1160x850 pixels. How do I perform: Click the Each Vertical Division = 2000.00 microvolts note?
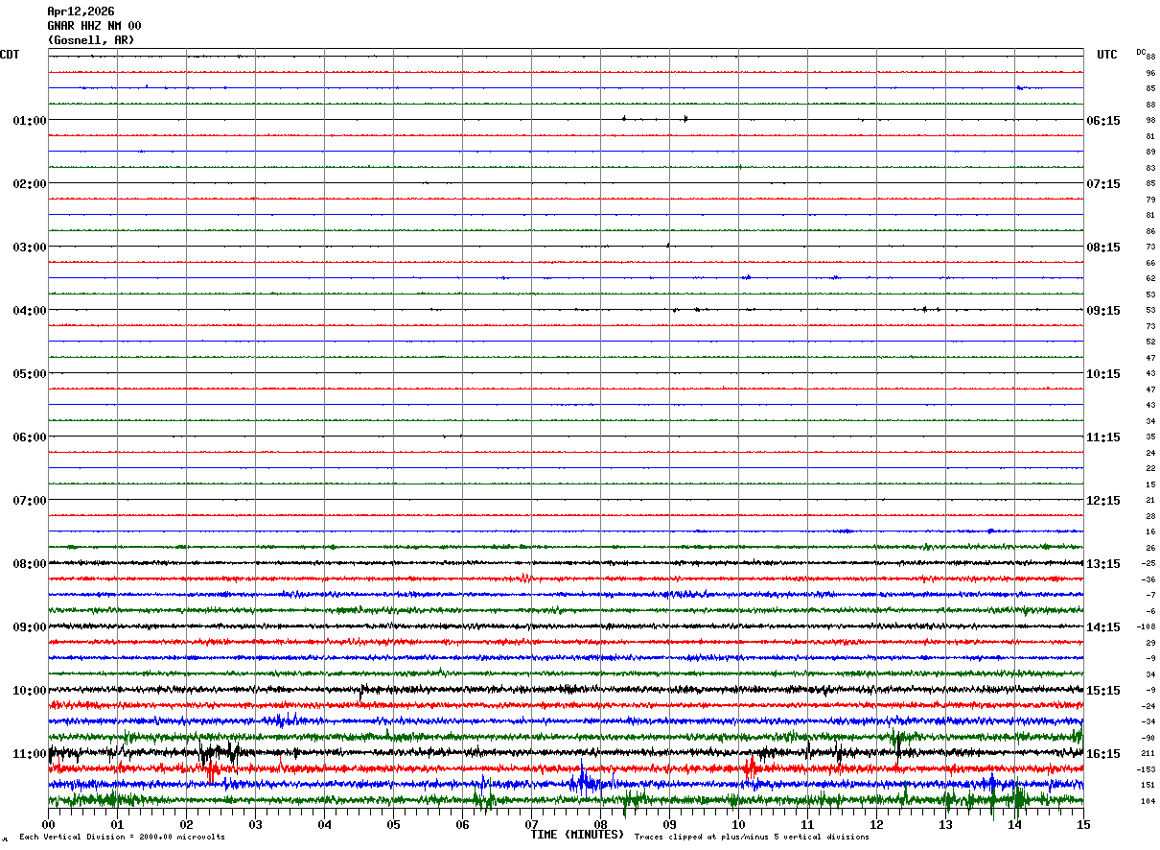click(x=122, y=837)
